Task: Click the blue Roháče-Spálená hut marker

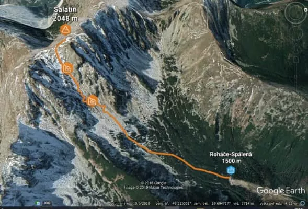Action: point(231,170)
